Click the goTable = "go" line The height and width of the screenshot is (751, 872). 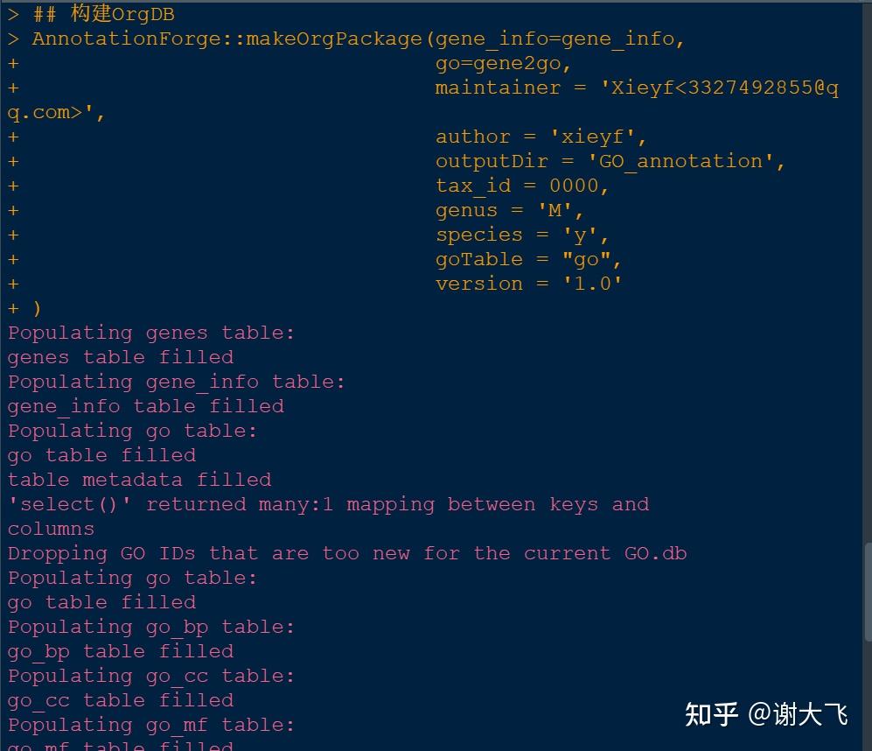coord(528,259)
